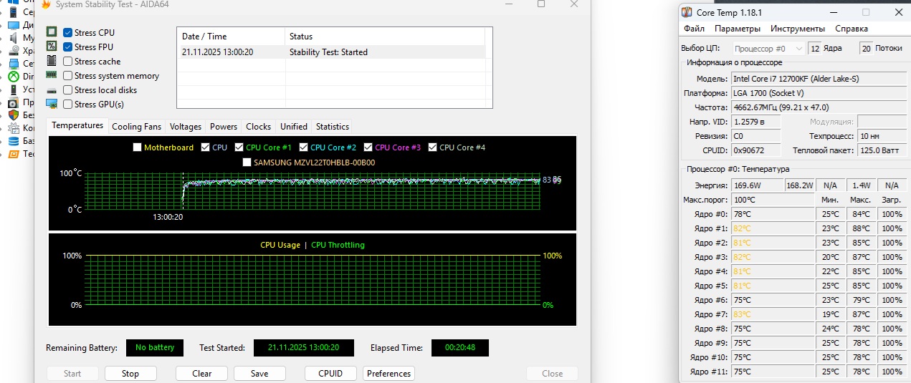This screenshot has height=383, width=911.
Task: Check Stress local disks
Action: coord(67,89)
